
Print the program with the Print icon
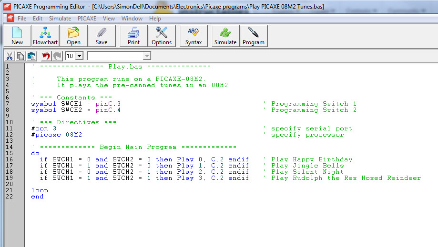[133, 36]
